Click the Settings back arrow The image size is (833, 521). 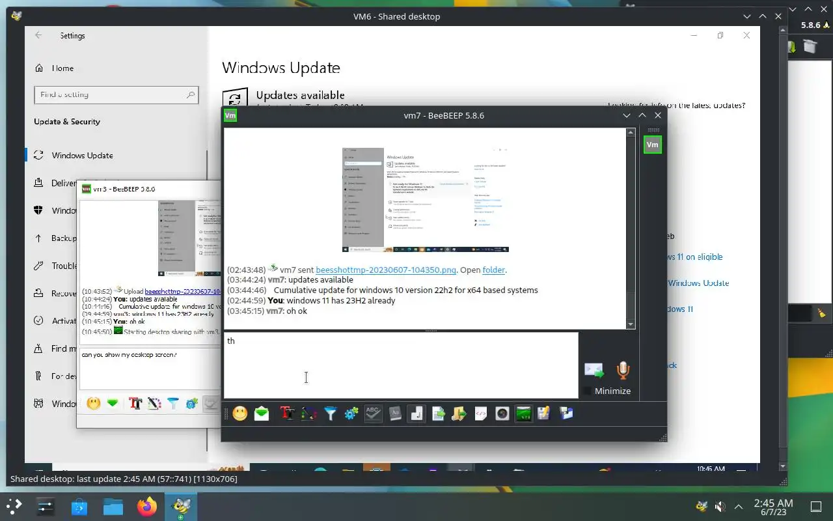click(x=38, y=36)
